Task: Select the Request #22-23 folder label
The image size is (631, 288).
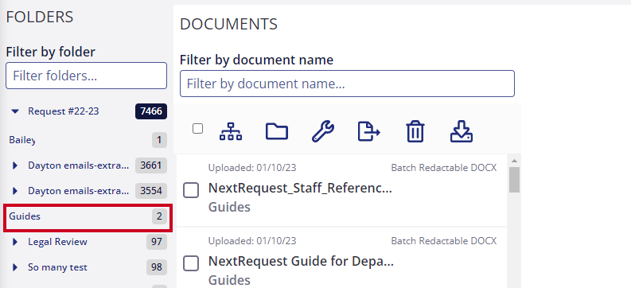Action: (x=63, y=111)
